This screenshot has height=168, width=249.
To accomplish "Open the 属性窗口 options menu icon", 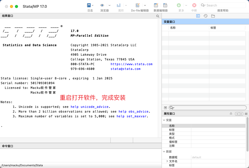I will [246, 114].
